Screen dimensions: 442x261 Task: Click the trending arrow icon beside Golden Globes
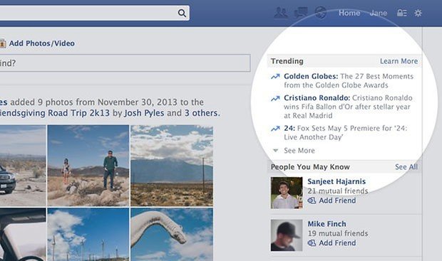tap(275, 77)
